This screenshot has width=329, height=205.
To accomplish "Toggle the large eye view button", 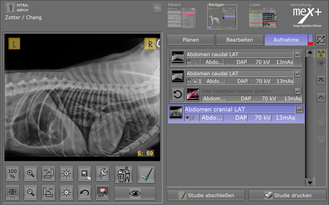I will click(135, 193).
